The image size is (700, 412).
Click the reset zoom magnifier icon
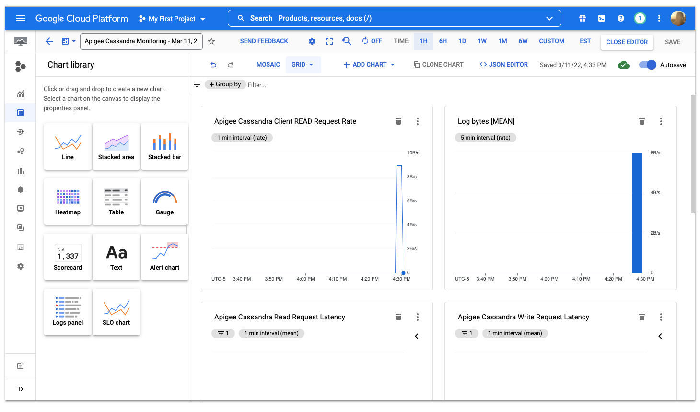pos(347,41)
